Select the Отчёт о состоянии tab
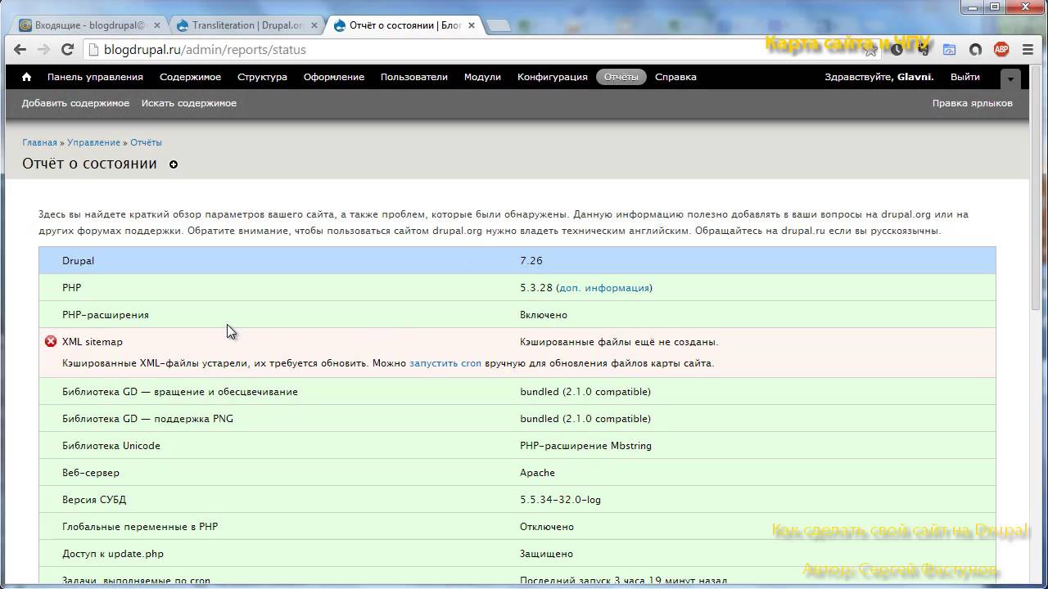The width and height of the screenshot is (1048, 589). (x=404, y=25)
